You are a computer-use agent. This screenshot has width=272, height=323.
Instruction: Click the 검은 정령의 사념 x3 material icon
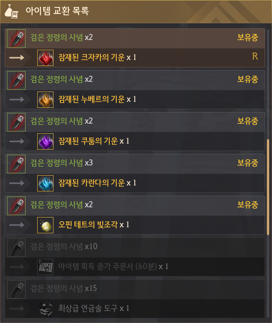tap(16, 164)
